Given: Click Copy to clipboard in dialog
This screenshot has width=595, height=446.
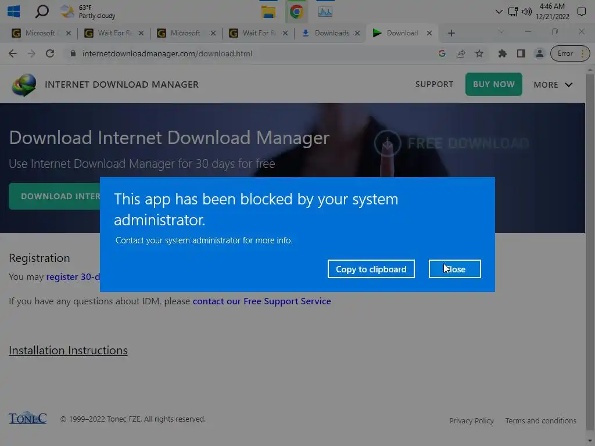Looking at the screenshot, I should tap(371, 269).
